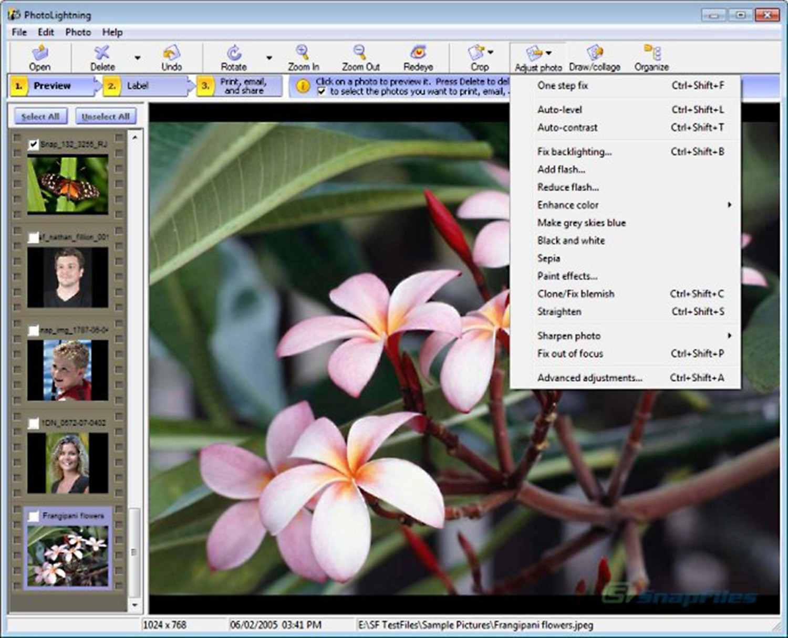The image size is (788, 638).
Task: Click the Undo icon
Action: coord(171,53)
